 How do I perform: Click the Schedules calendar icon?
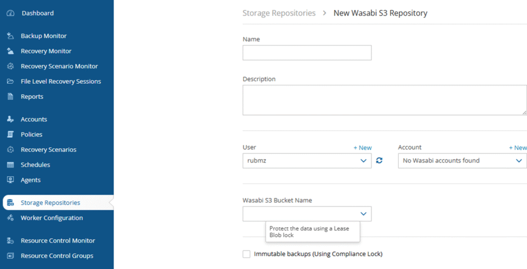(x=10, y=165)
